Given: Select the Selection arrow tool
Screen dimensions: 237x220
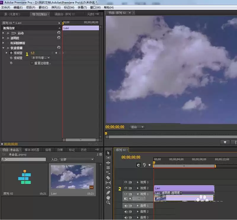Looking at the screenshot, I should click(108, 153).
